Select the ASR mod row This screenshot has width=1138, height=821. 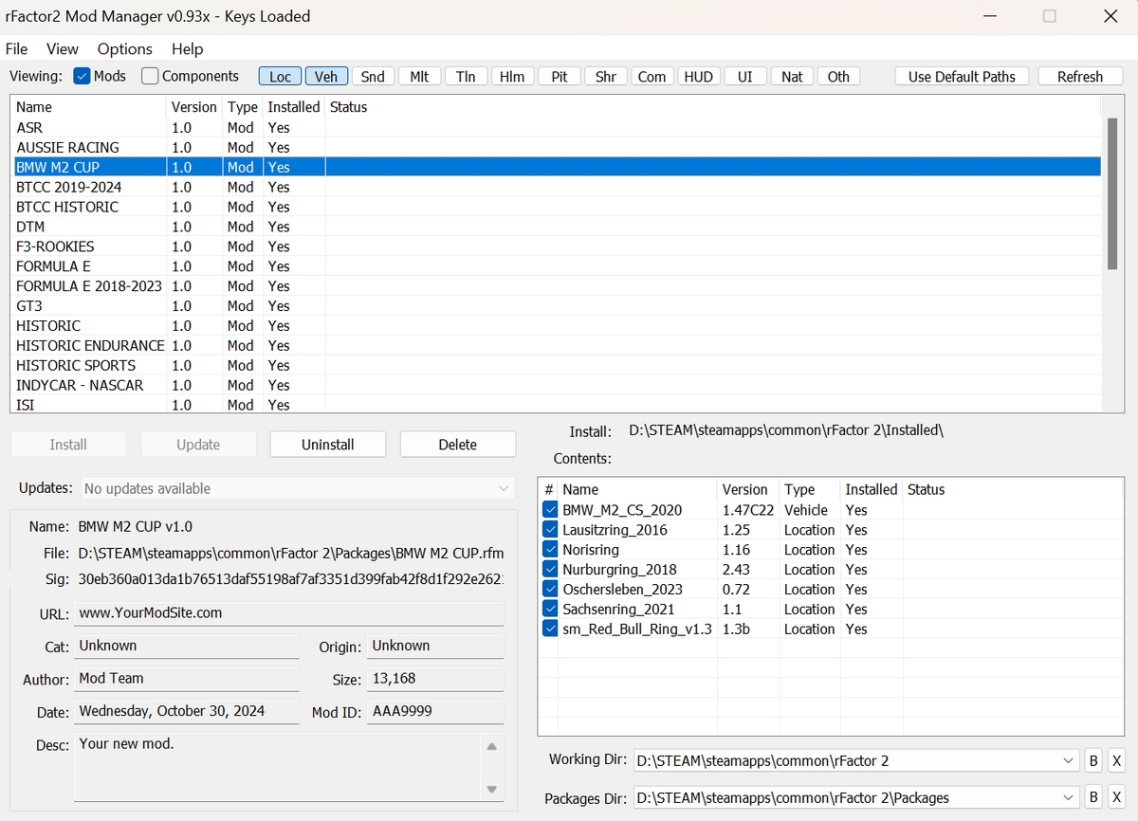pos(556,127)
